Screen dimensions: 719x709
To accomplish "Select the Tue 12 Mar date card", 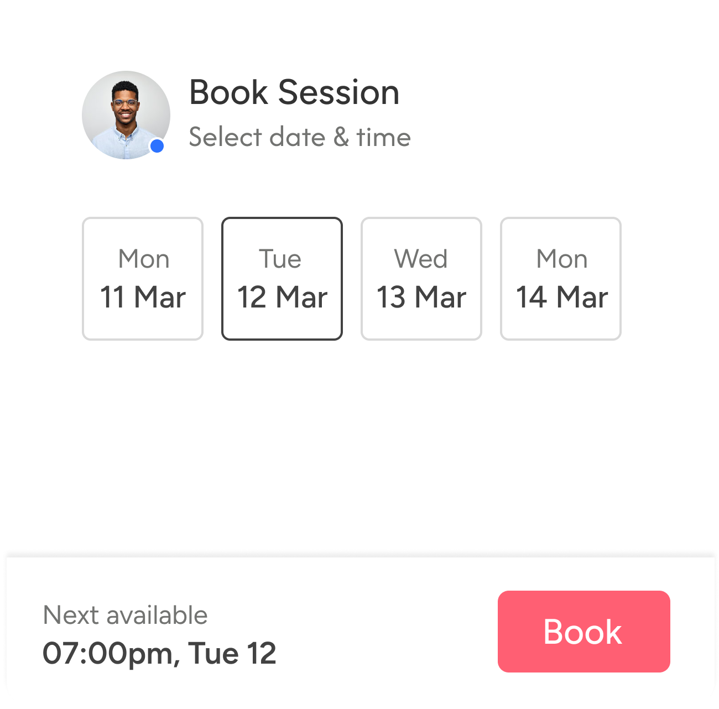I will pos(282,279).
